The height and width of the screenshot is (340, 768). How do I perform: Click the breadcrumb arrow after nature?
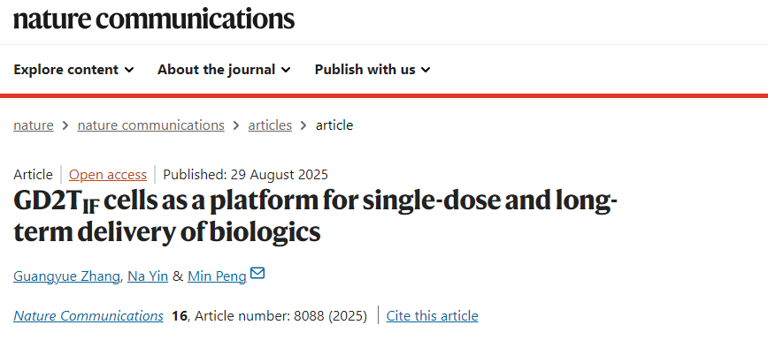[x=65, y=125]
